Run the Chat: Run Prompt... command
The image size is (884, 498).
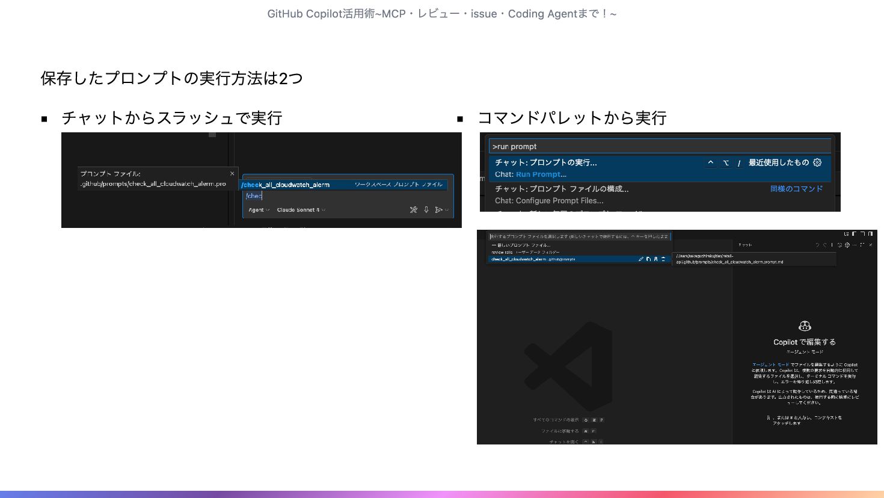[660, 168]
